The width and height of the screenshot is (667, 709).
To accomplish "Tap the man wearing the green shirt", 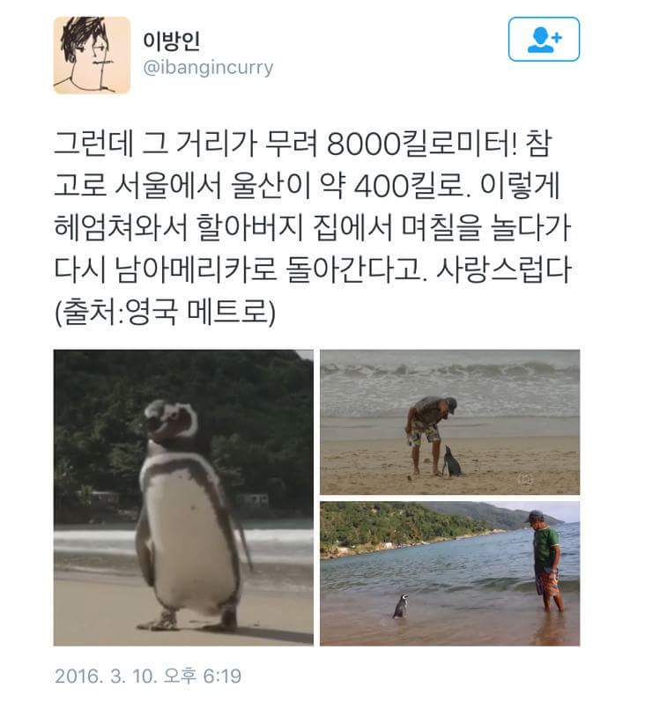I will (x=546, y=561).
